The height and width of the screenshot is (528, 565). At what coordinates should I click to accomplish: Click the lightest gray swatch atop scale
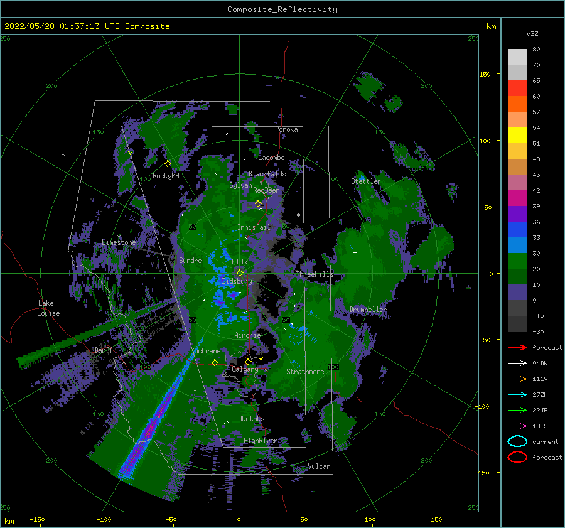(517, 57)
